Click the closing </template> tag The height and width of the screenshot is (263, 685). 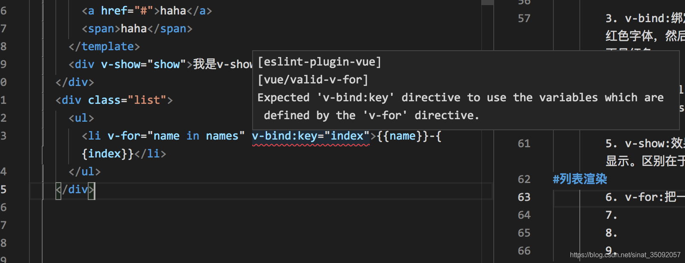[x=104, y=46]
